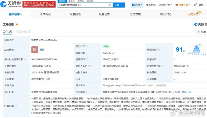Click the 天眼查 logo in header
This screenshot has width=207, height=118.
tap(12, 5)
